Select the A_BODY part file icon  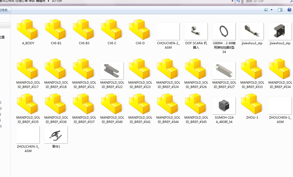27,29
